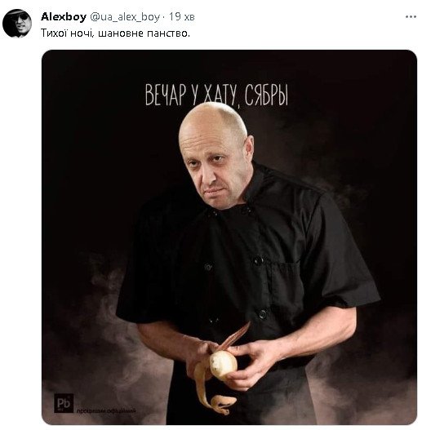Click the Pb logo watermark in the image
Screen dimensions: 422x430
pyautogui.click(x=64, y=403)
